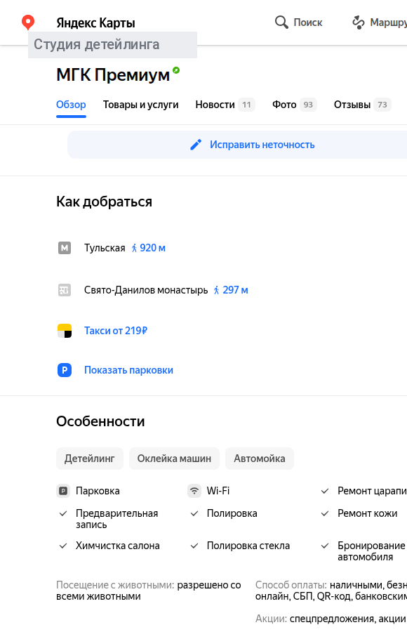This screenshot has height=632, width=407.
Task: Click the Отзывы count badge 73
Action: point(382,105)
